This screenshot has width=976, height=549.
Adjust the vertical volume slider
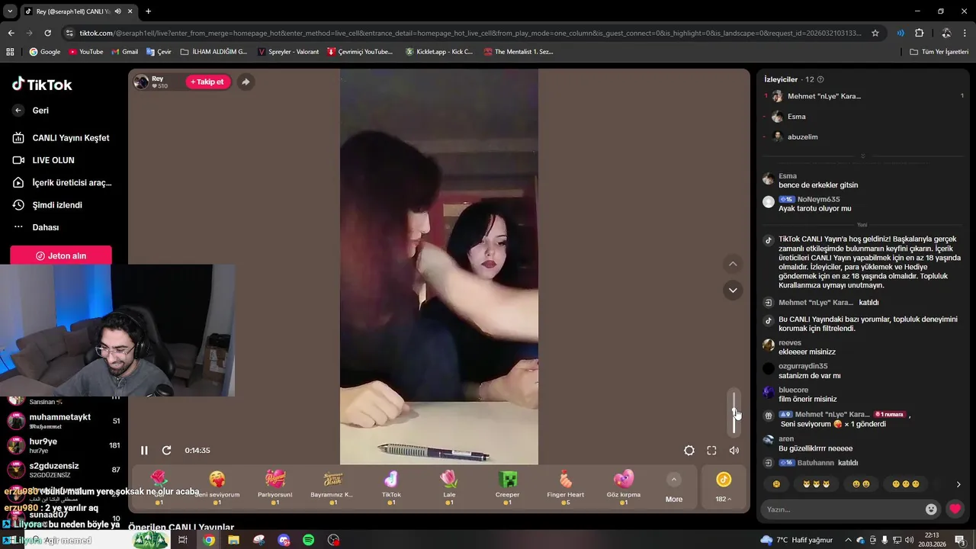coord(734,412)
